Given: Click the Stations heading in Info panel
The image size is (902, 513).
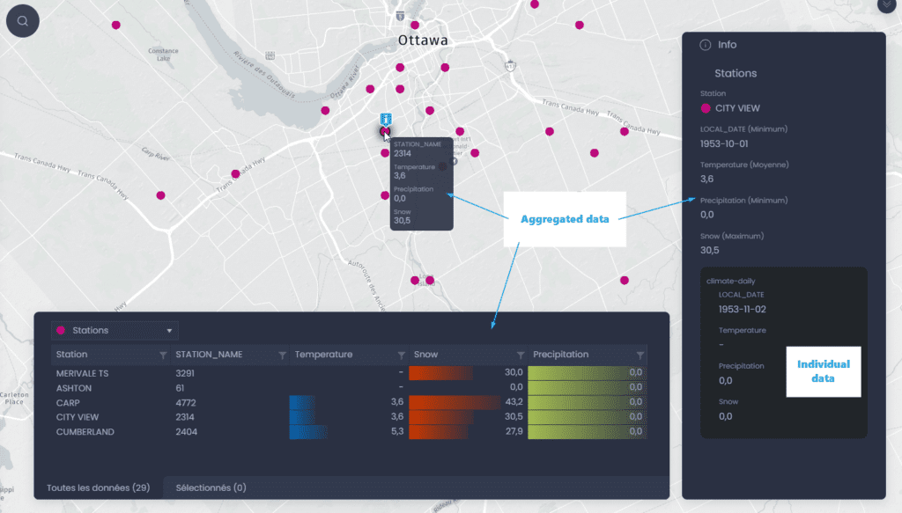Looking at the screenshot, I should pos(736,74).
